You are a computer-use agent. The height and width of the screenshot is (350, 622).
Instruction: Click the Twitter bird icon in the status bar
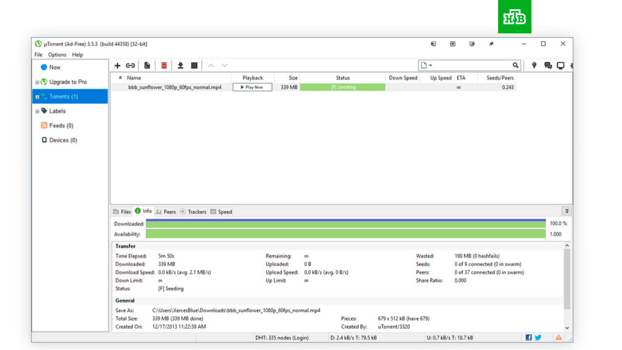point(538,338)
